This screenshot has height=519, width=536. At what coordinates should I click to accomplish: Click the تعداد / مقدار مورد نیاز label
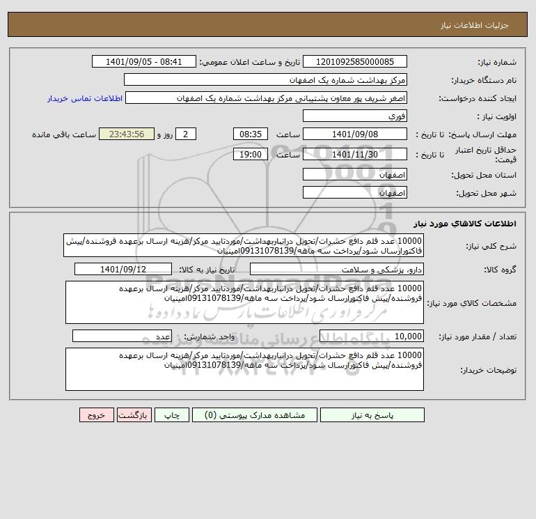pyautogui.click(x=478, y=337)
